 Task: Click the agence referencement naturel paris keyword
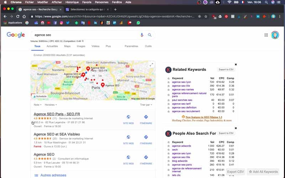click(189, 95)
